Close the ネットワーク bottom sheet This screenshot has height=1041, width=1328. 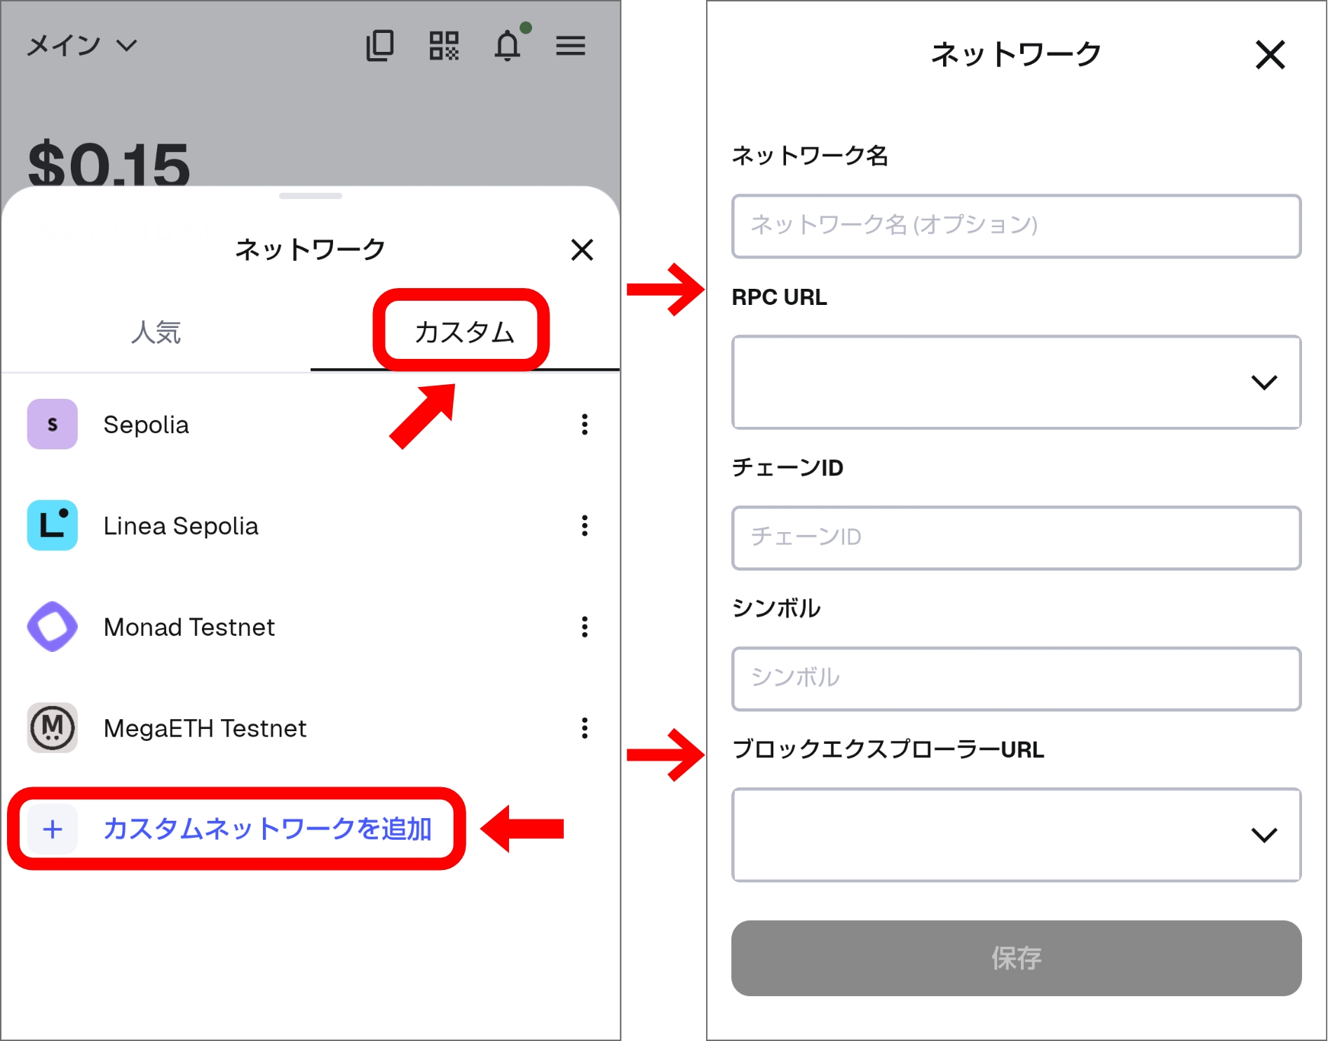(x=581, y=250)
